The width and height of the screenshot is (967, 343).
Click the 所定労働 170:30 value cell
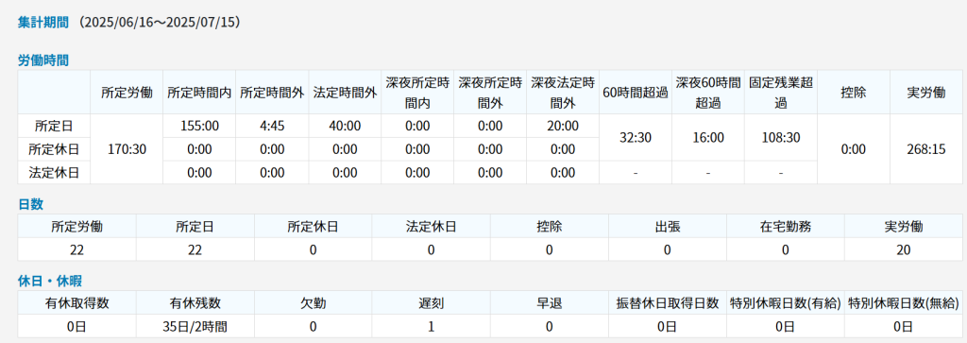pyautogui.click(x=127, y=149)
